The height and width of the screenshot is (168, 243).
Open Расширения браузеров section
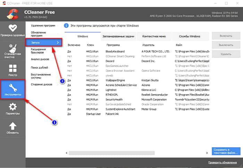[x=38, y=51]
